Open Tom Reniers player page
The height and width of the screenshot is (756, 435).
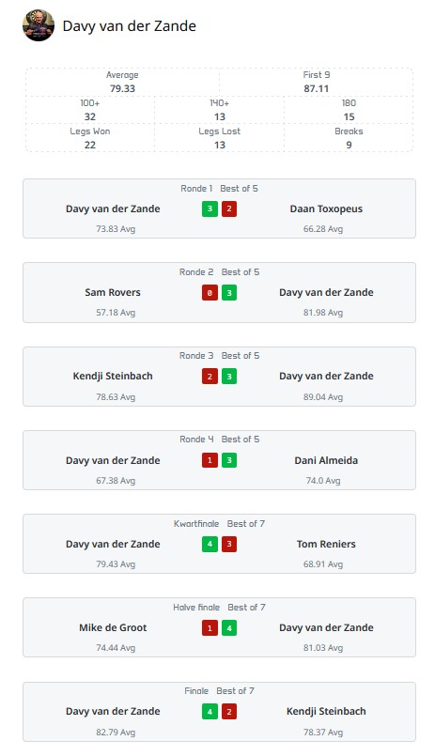tap(326, 544)
